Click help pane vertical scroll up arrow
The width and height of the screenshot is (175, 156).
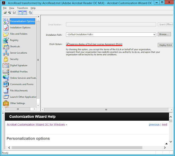coord(171,117)
